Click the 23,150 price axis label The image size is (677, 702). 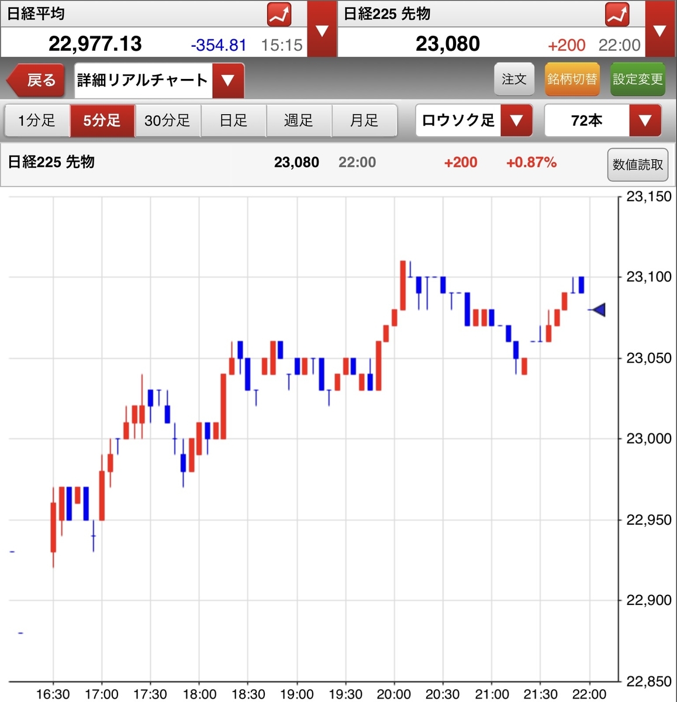pos(649,197)
